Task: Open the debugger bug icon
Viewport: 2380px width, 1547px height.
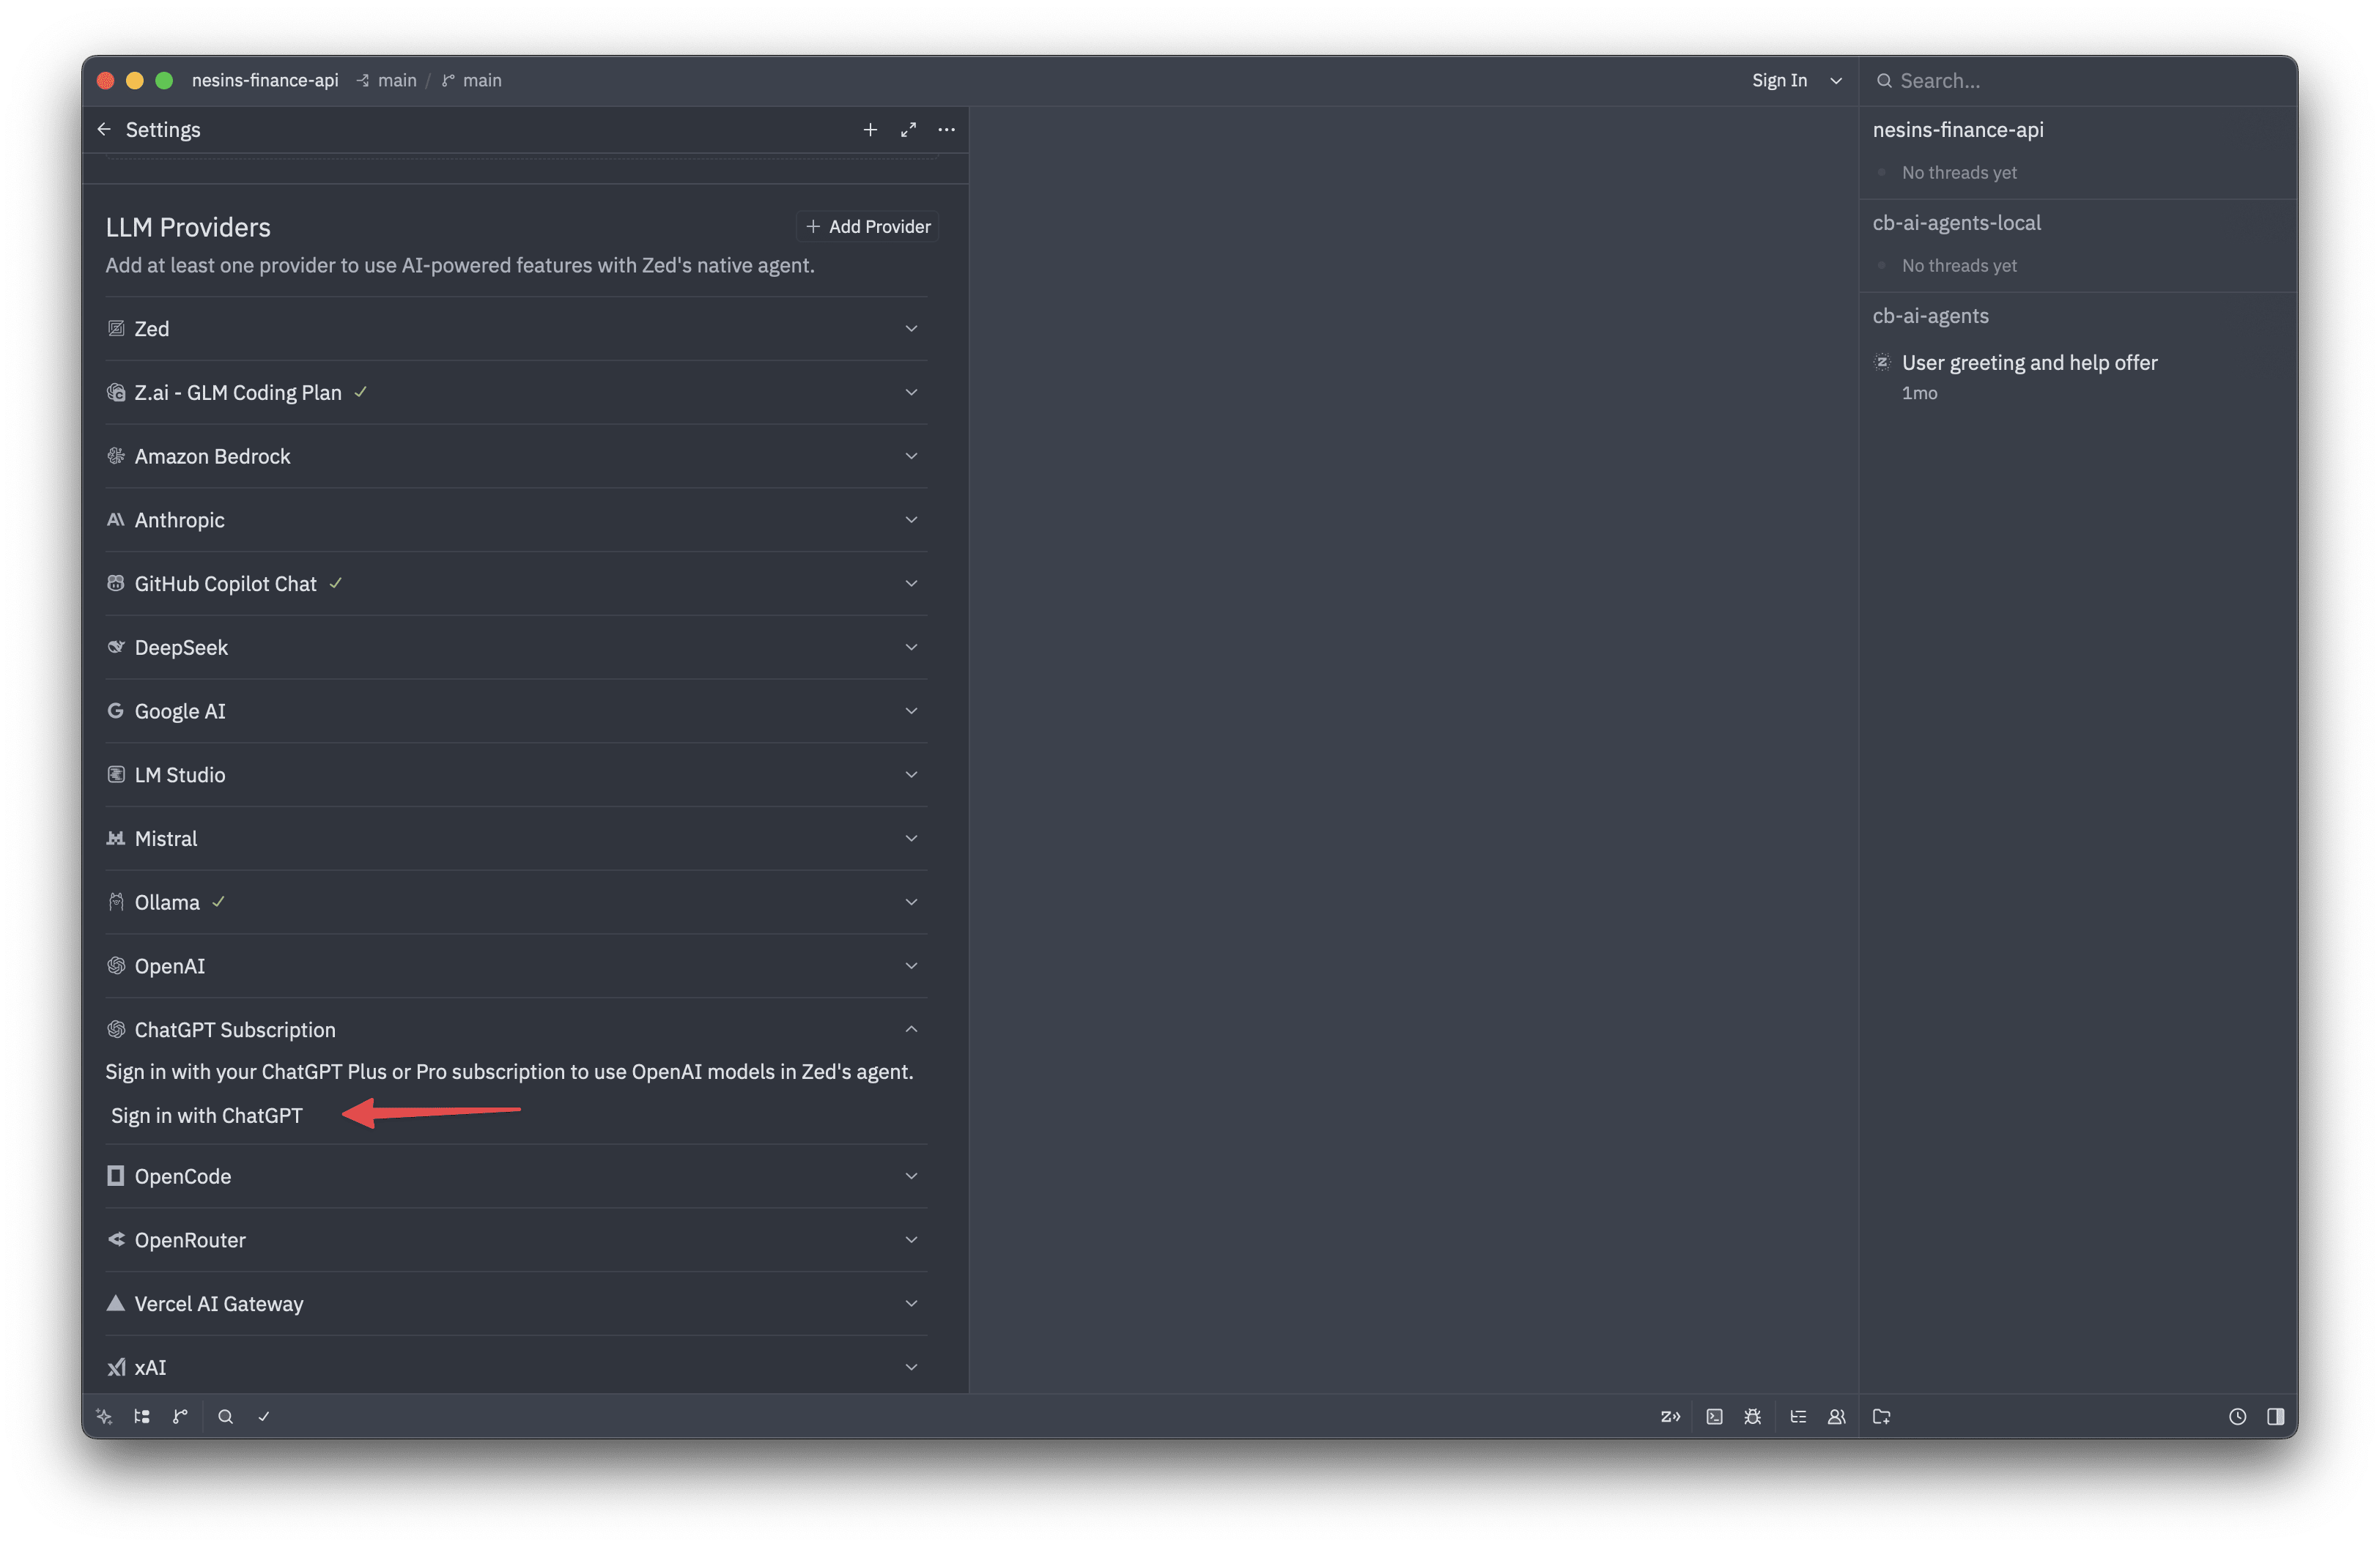Action: point(1752,1416)
